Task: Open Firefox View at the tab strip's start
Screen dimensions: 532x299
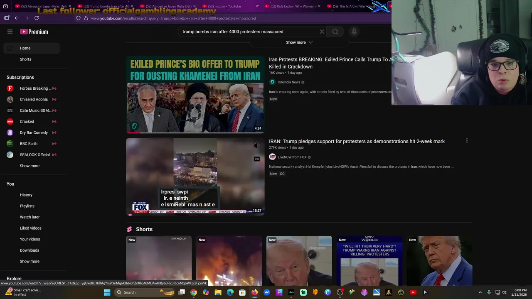Action: click(5, 6)
